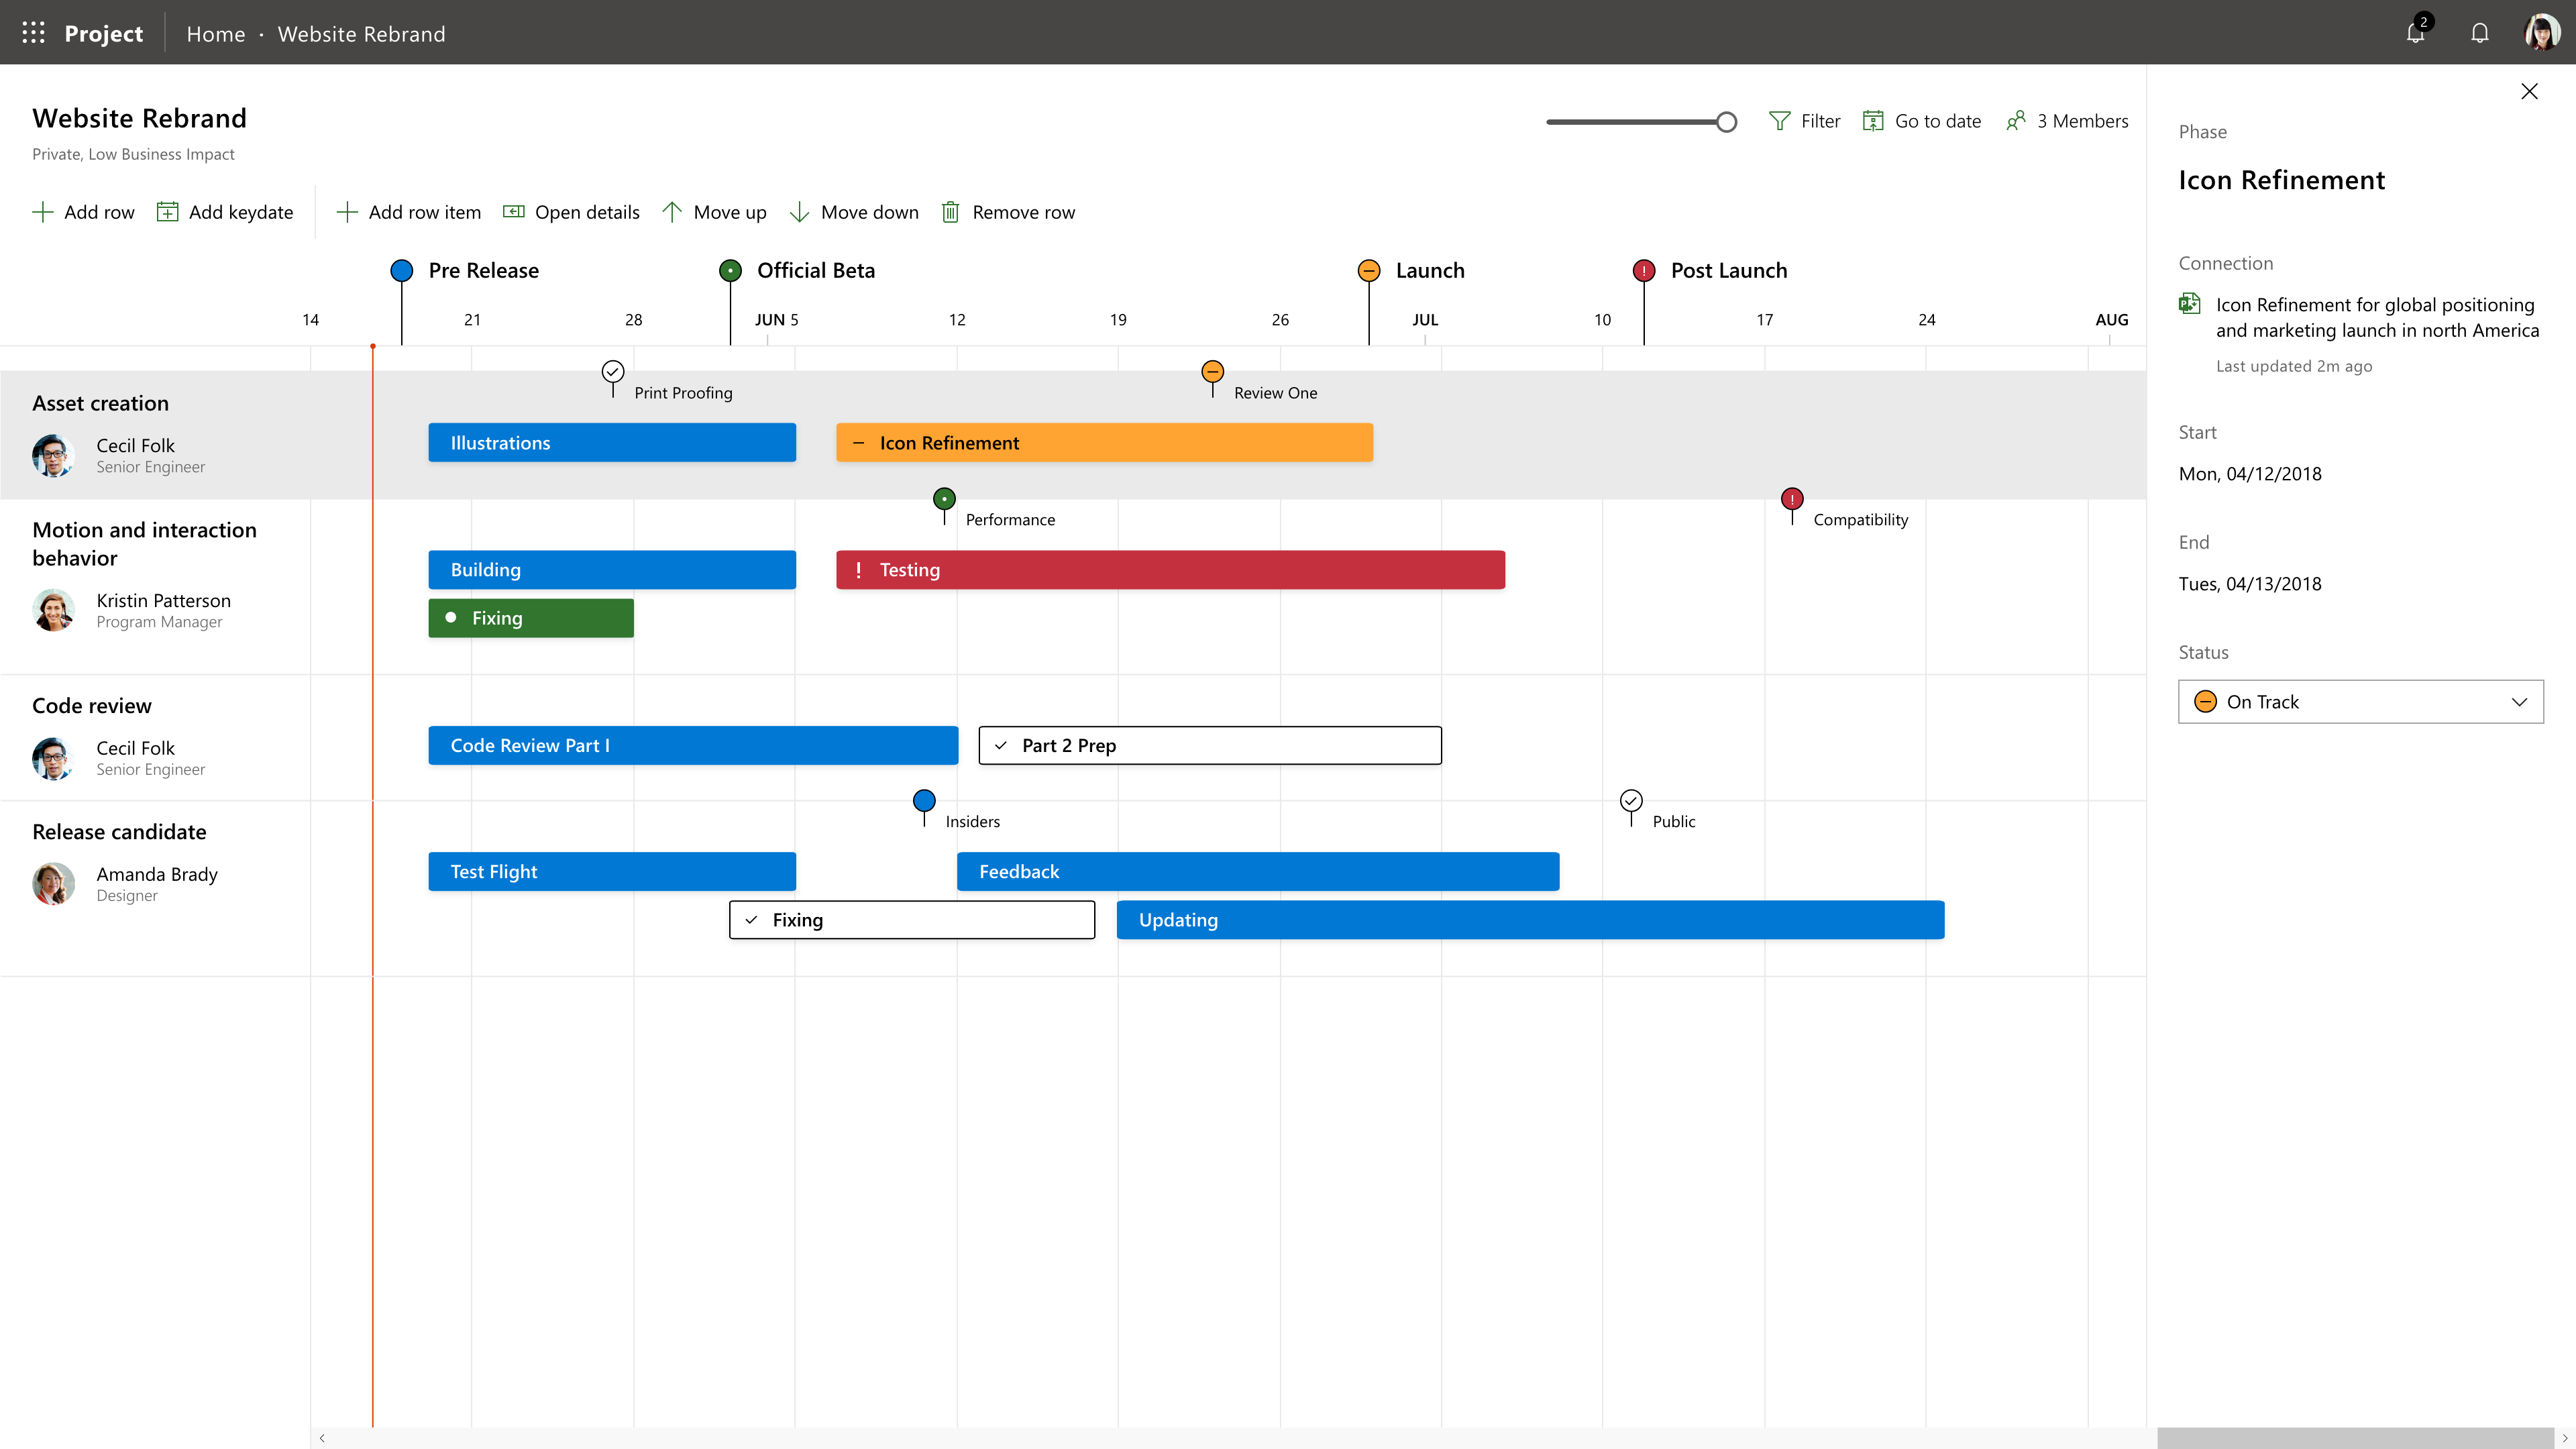
Task: Open the On Track status dropdown
Action: (x=2519, y=701)
